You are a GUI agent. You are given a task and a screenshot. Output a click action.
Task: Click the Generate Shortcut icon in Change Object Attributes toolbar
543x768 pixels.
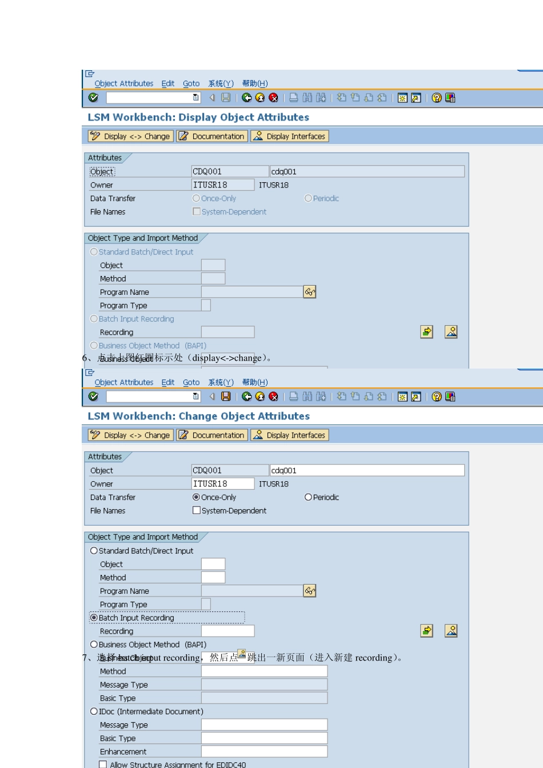[416, 397]
